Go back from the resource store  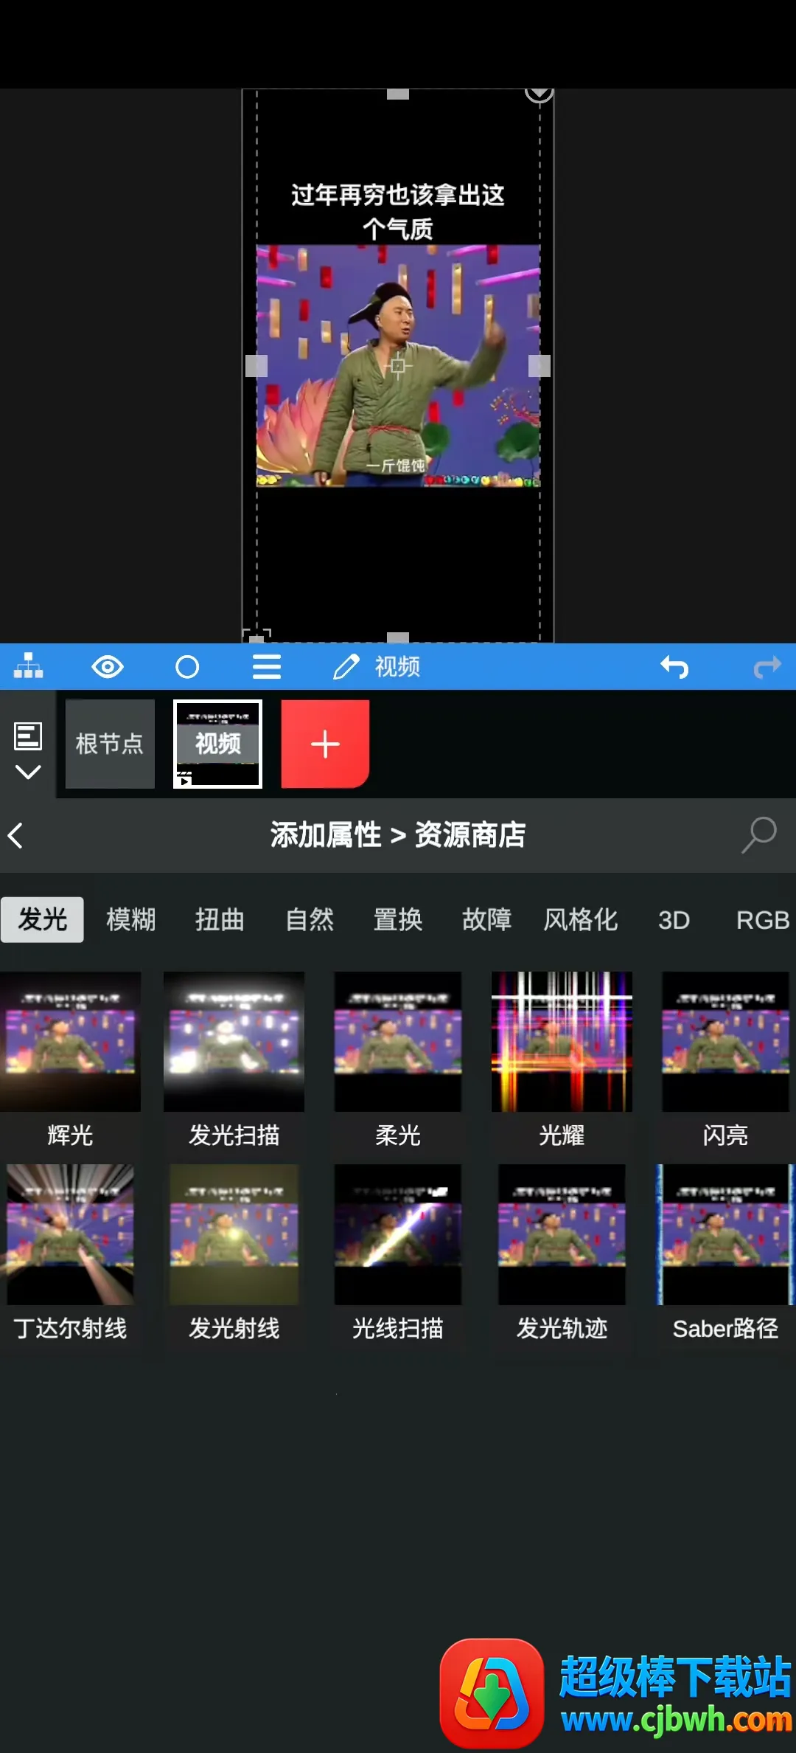tap(16, 835)
